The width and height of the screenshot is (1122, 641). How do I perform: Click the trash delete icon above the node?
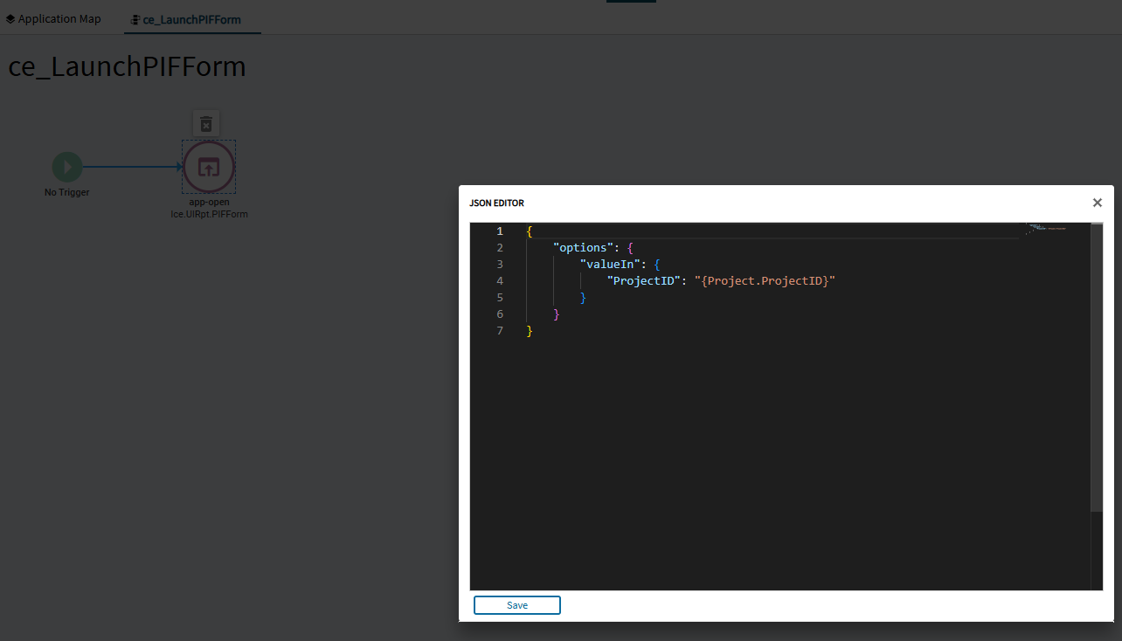point(206,124)
